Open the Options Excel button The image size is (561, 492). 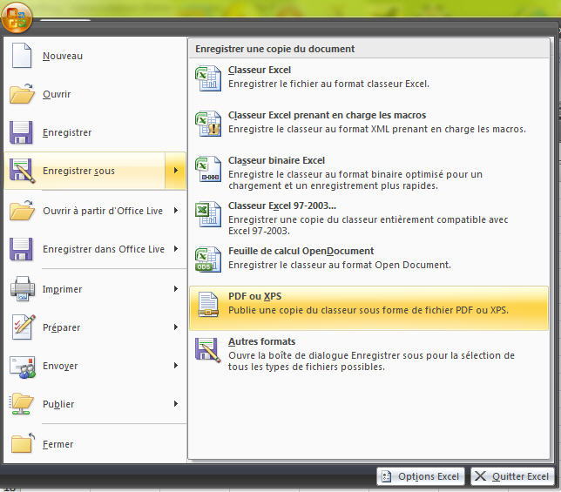click(421, 476)
